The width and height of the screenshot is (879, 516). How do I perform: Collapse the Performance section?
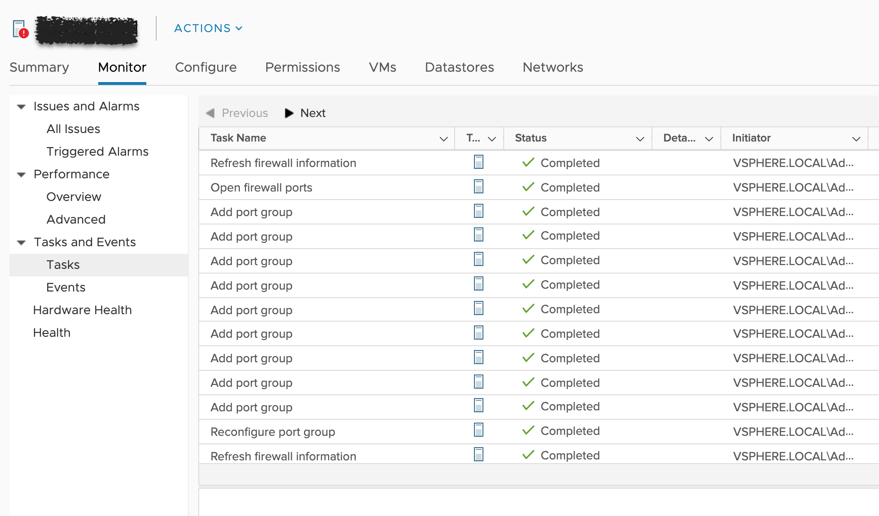[x=21, y=174]
